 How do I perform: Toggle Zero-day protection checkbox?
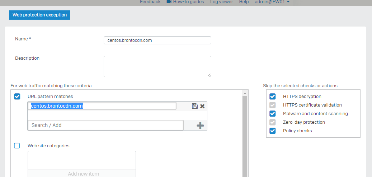click(273, 122)
